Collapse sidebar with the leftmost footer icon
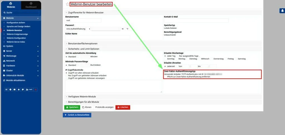Screen dimensions: 285x135 (6, 89)
